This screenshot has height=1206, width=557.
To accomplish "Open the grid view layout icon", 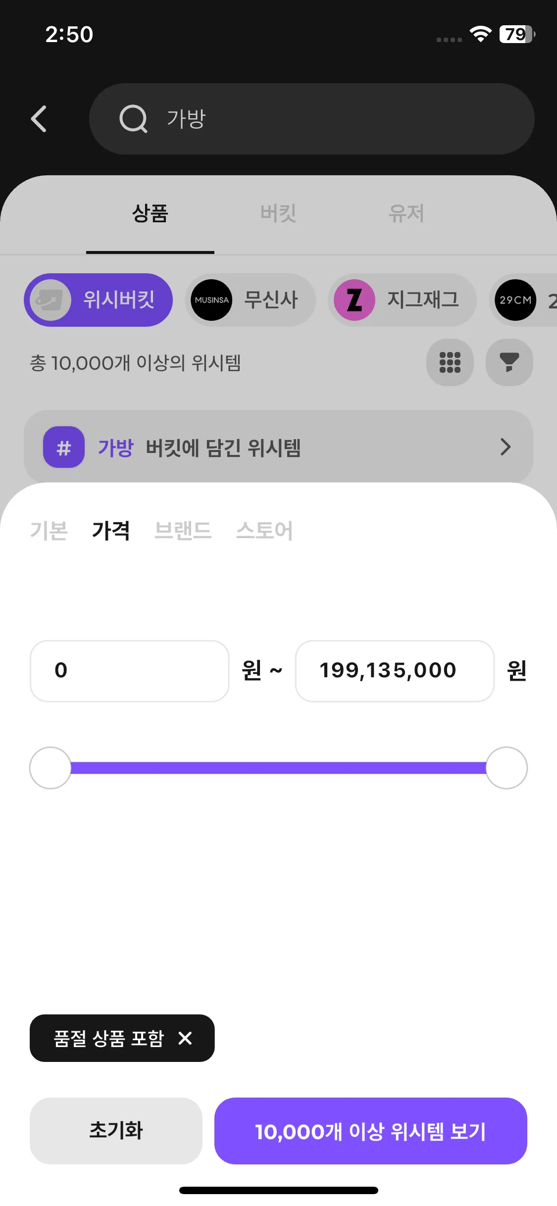I will [x=450, y=362].
